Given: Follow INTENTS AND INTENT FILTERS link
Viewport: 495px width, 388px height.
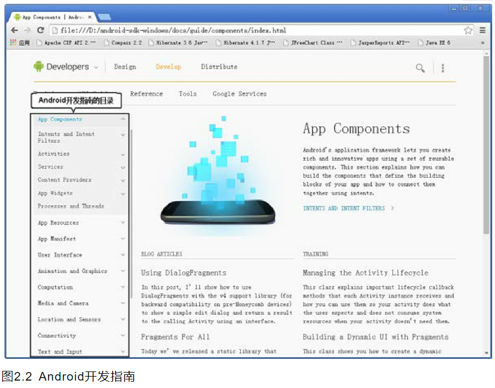Looking at the screenshot, I should 349,209.
